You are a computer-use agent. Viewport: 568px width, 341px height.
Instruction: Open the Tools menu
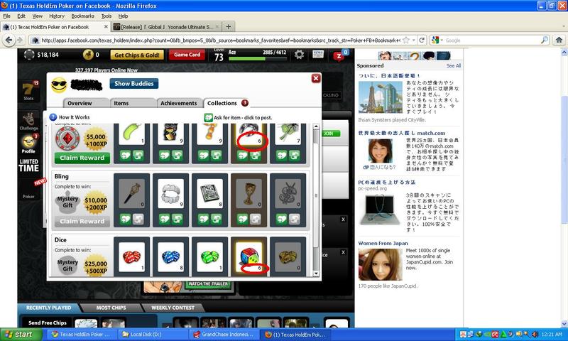pos(106,16)
